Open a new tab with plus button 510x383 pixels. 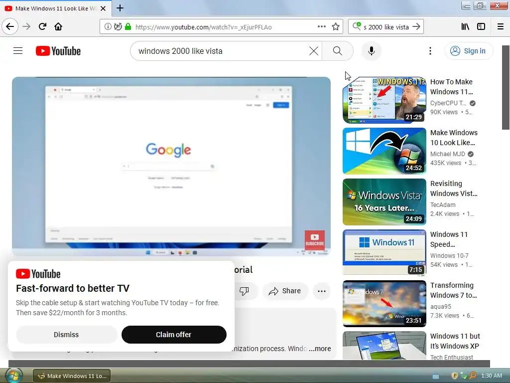(x=120, y=8)
